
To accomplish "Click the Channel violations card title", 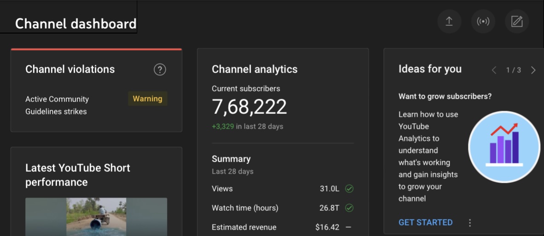I will pos(70,69).
